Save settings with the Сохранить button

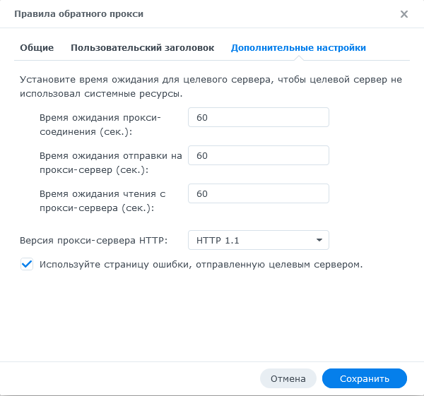[365, 378]
